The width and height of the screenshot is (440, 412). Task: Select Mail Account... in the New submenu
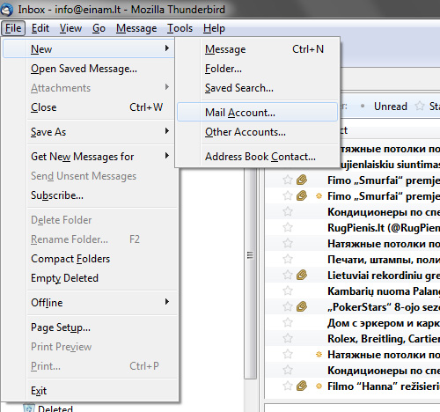tap(257, 112)
